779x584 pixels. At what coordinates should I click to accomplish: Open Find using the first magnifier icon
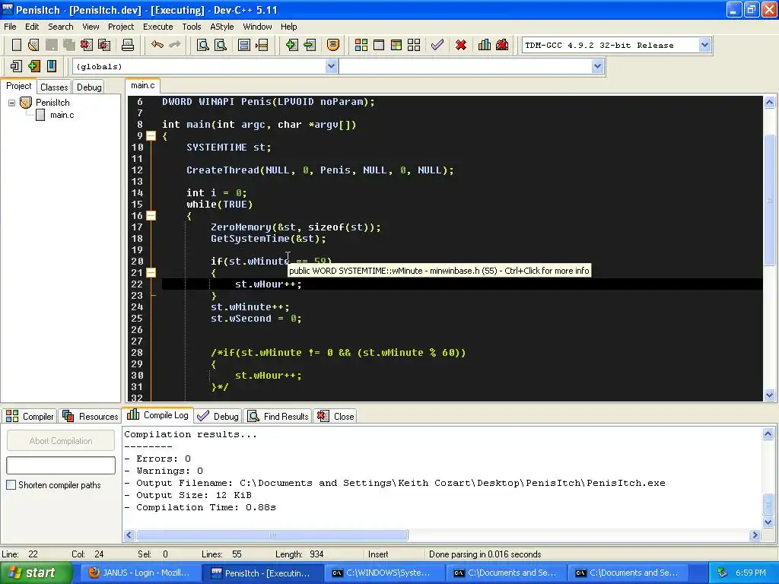pyautogui.click(x=202, y=45)
